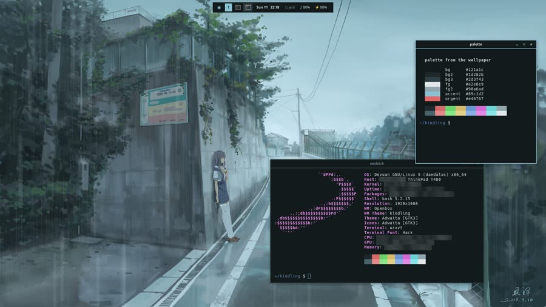This screenshot has height=307, width=546.
Task: Click the OS: Devuan GNU/Linux 5 line
Action: click(x=415, y=175)
